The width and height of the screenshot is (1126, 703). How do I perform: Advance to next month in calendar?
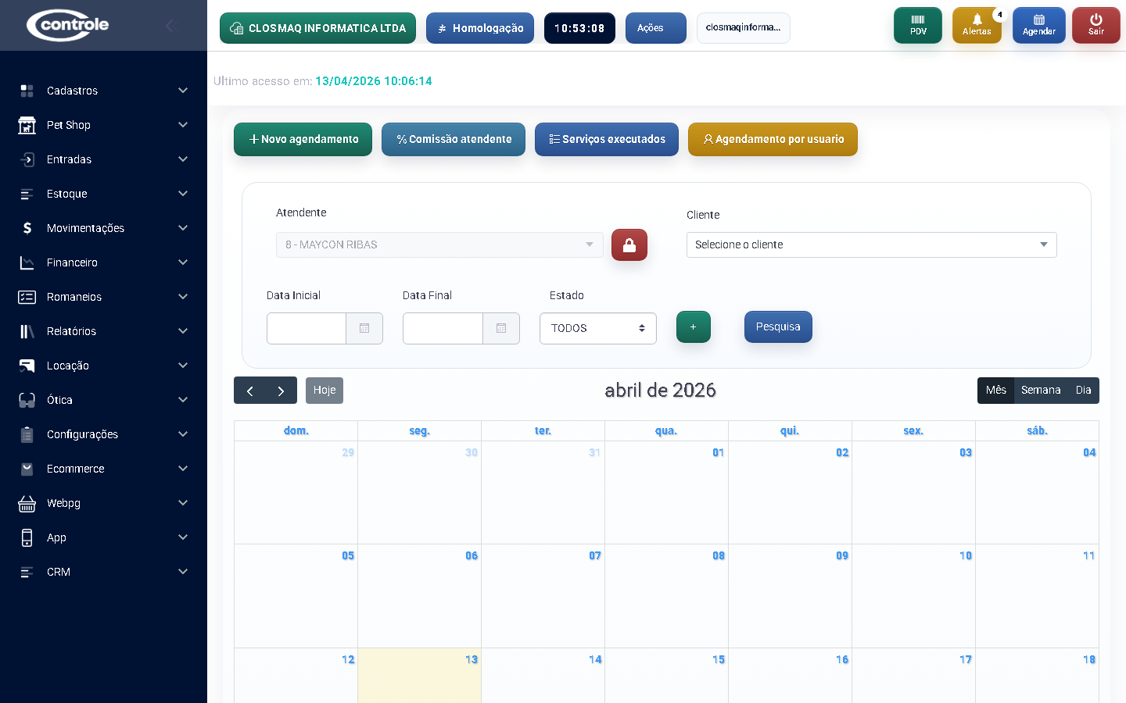(x=281, y=391)
